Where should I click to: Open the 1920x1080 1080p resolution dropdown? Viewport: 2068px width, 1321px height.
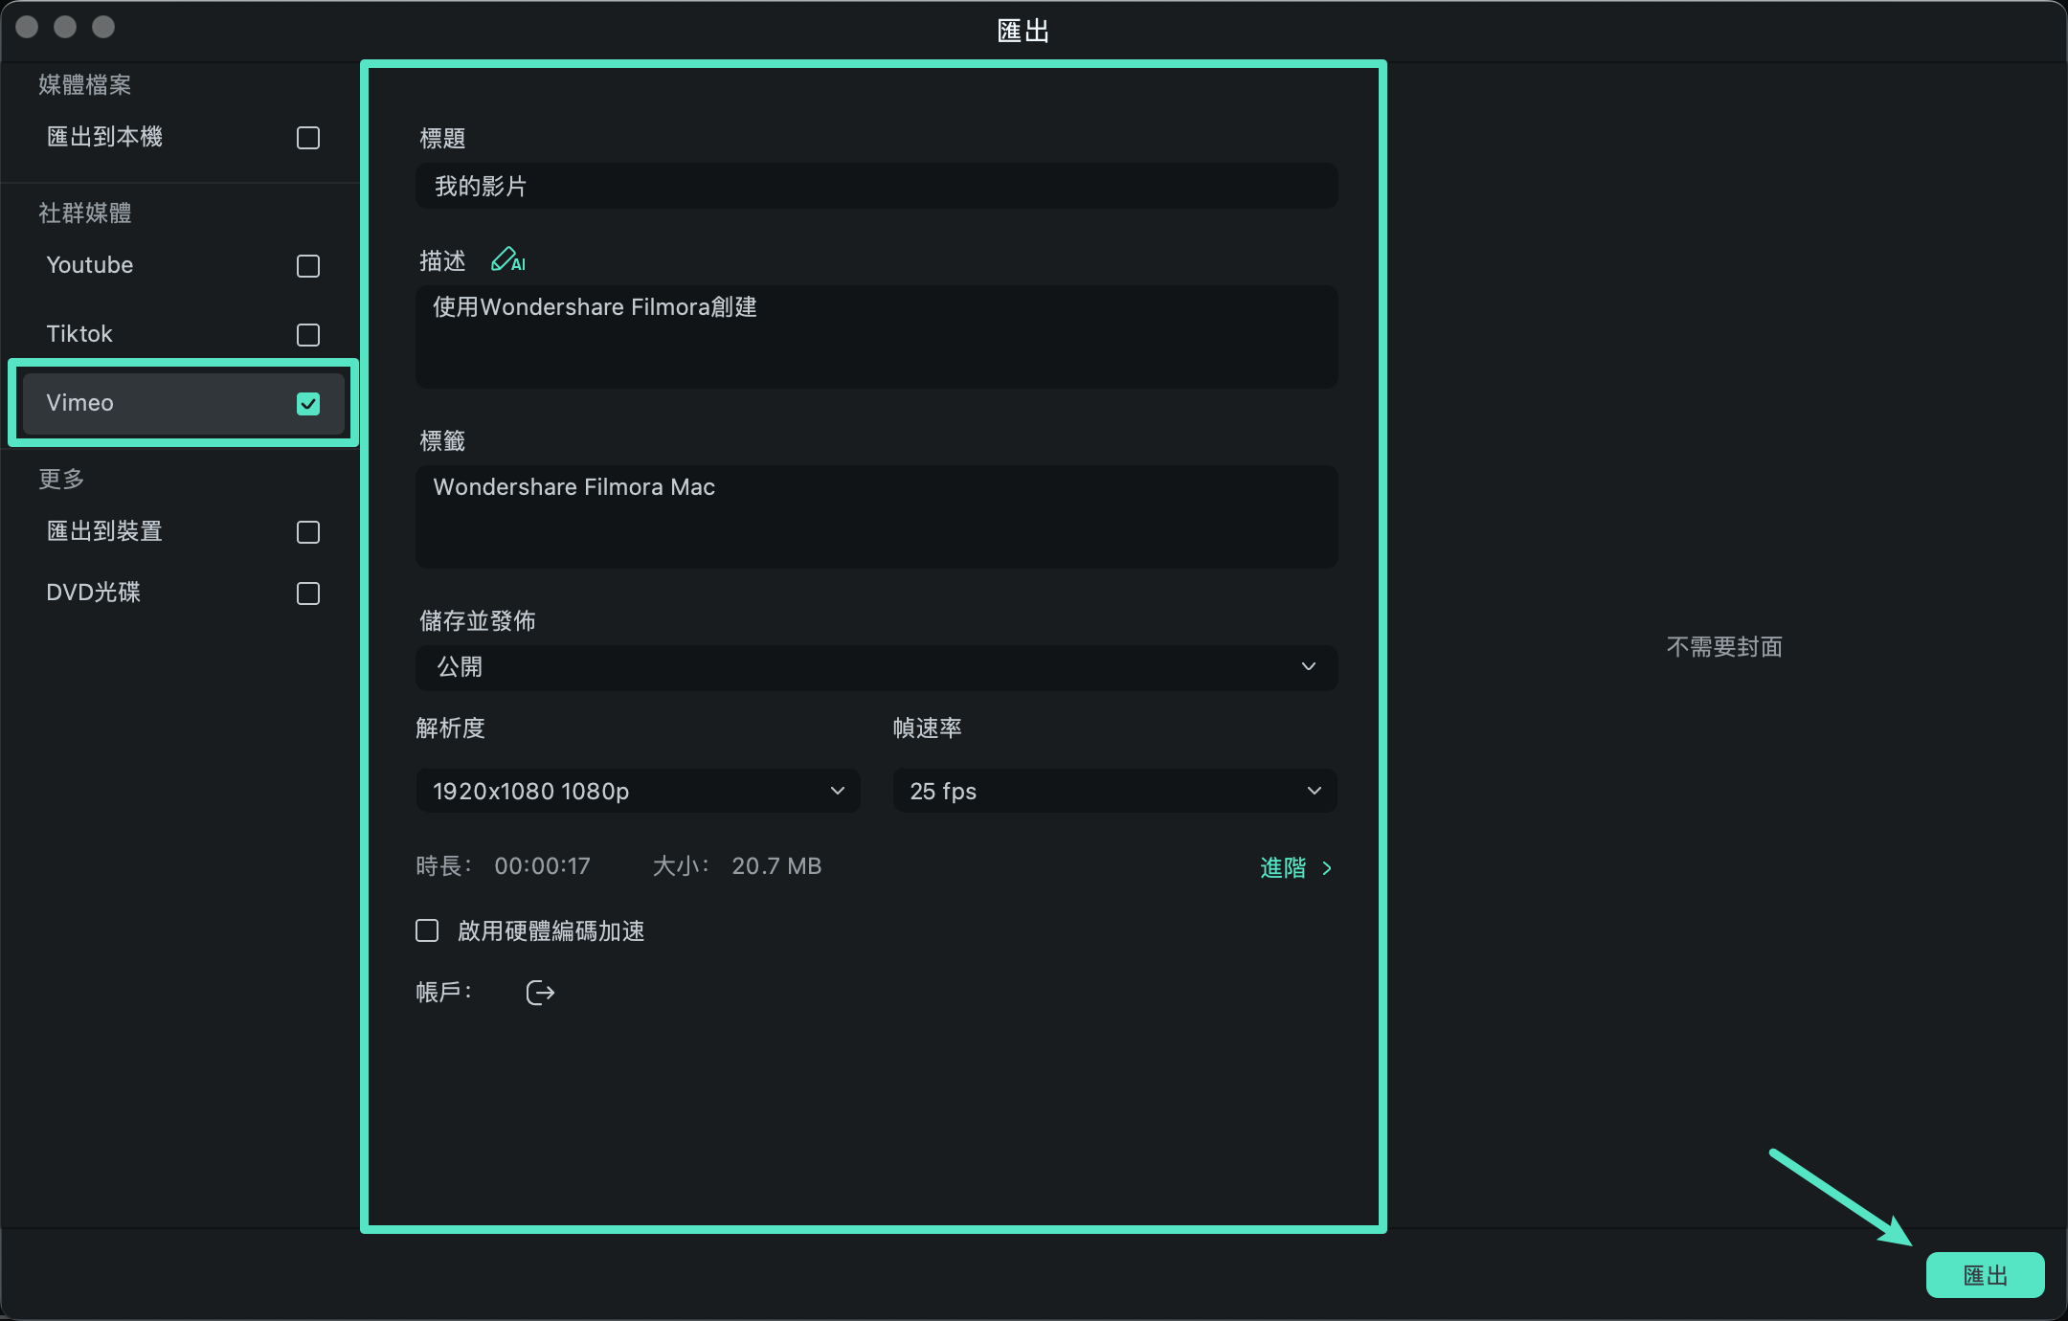pos(638,791)
